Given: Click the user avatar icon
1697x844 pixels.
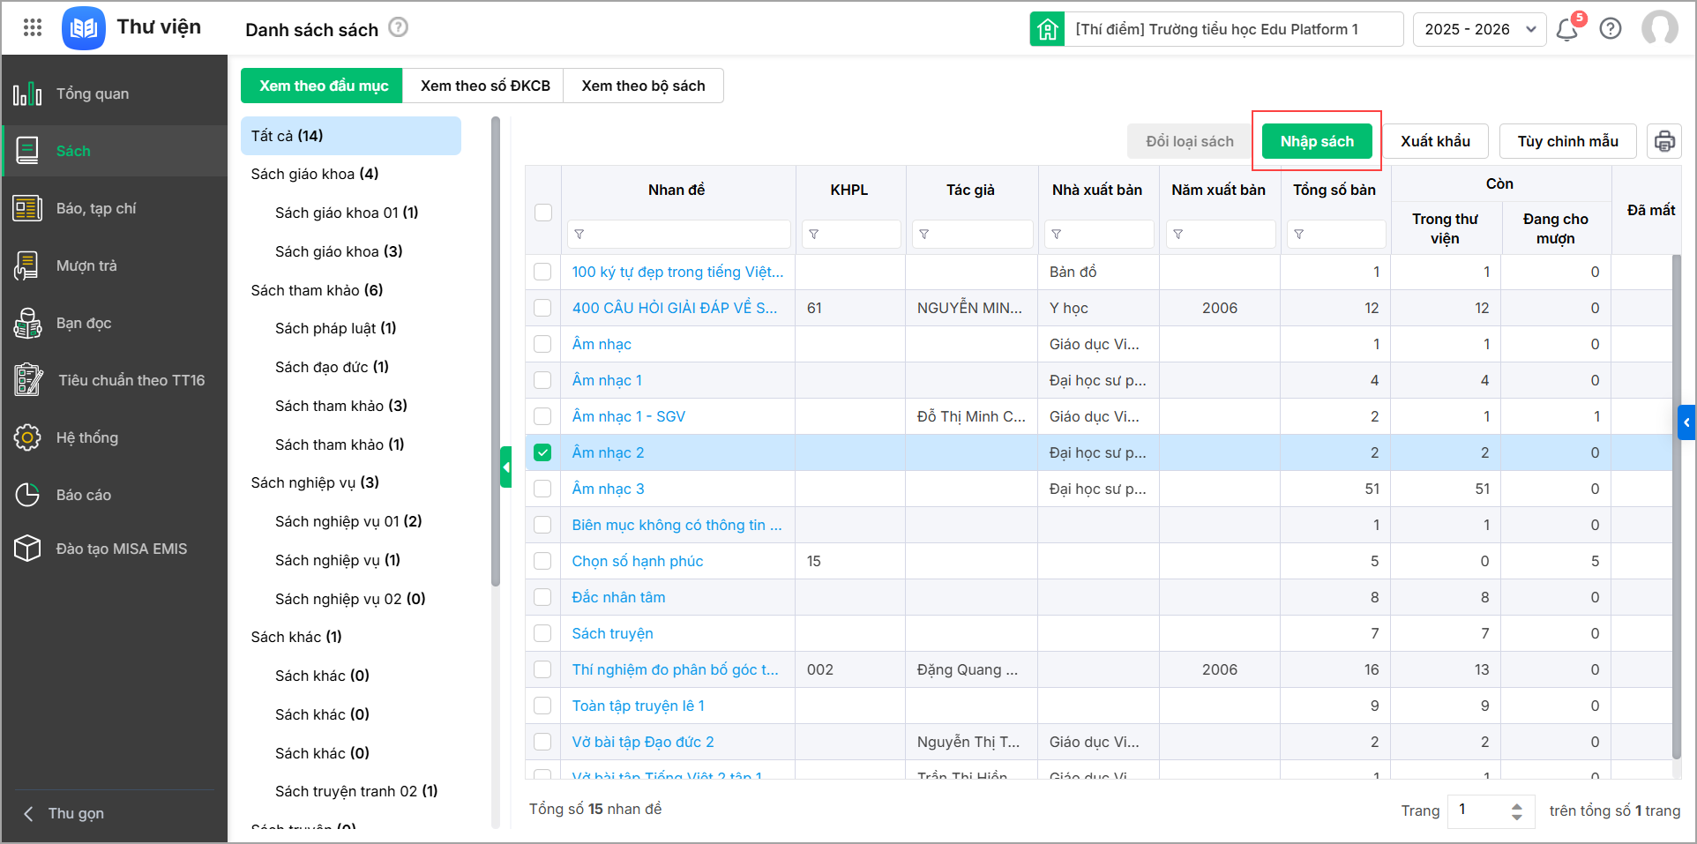Looking at the screenshot, I should tap(1659, 28).
